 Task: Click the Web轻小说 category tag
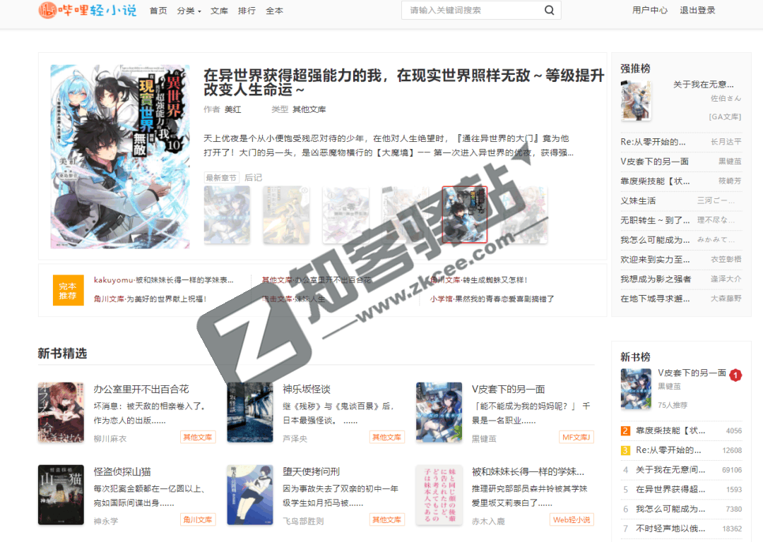pos(572,520)
